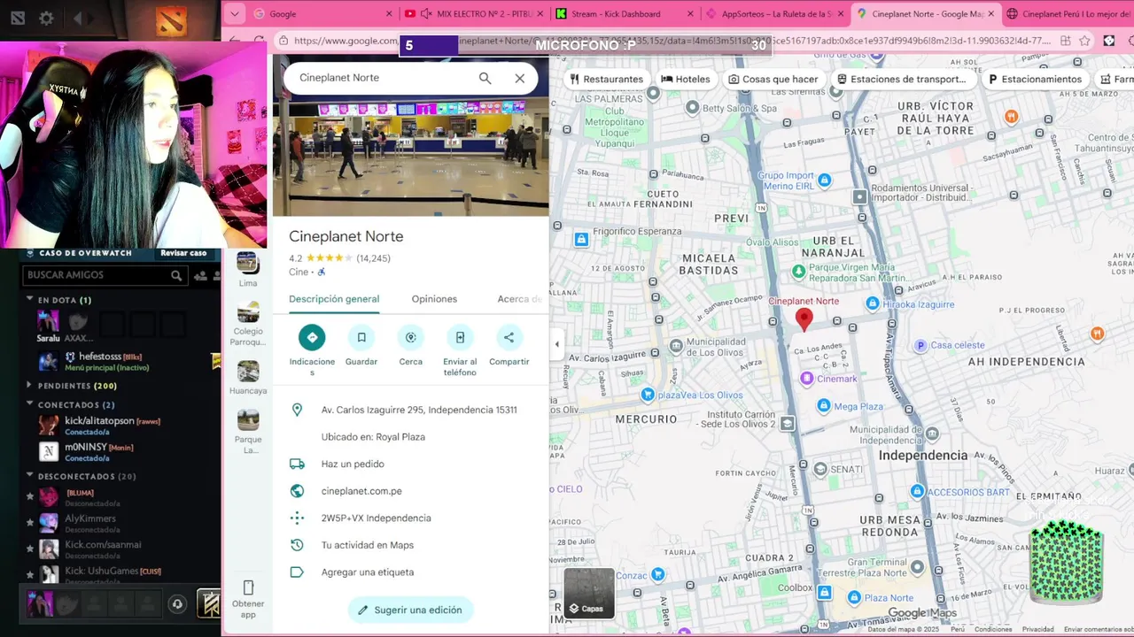Click Haz un pedido

(353, 464)
